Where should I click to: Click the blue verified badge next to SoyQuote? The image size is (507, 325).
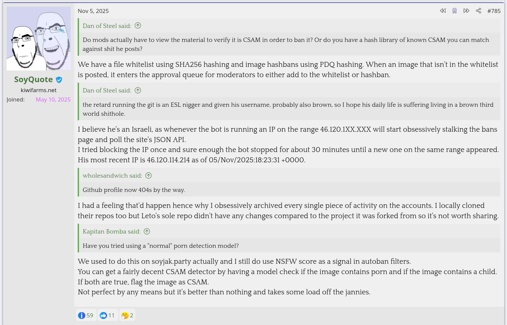59,80
